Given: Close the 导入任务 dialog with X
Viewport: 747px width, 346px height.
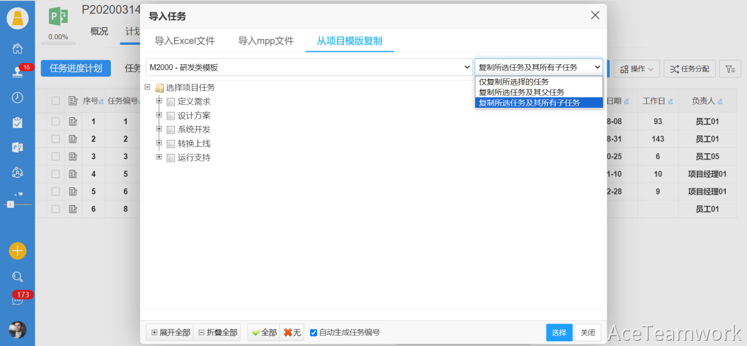Looking at the screenshot, I should coord(595,15).
